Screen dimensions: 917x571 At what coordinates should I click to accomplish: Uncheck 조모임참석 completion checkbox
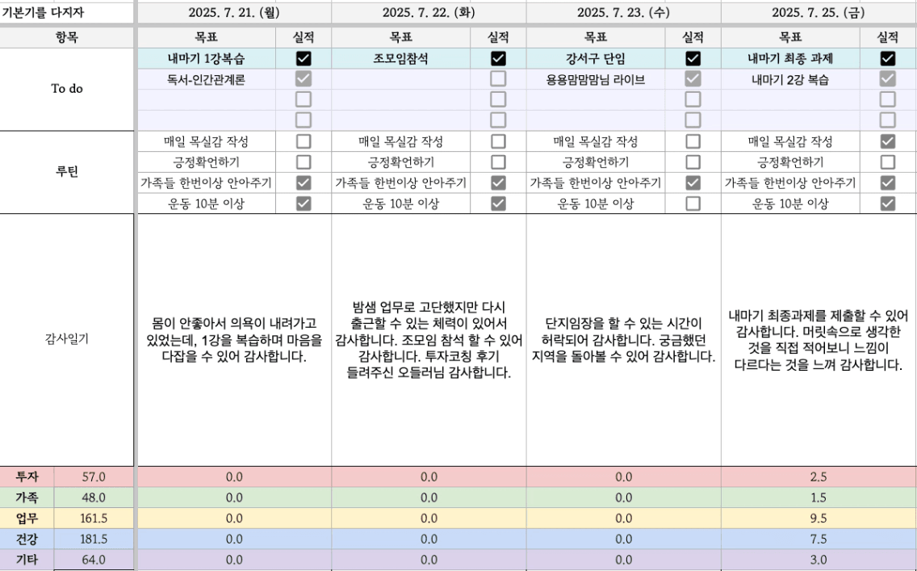pos(498,58)
